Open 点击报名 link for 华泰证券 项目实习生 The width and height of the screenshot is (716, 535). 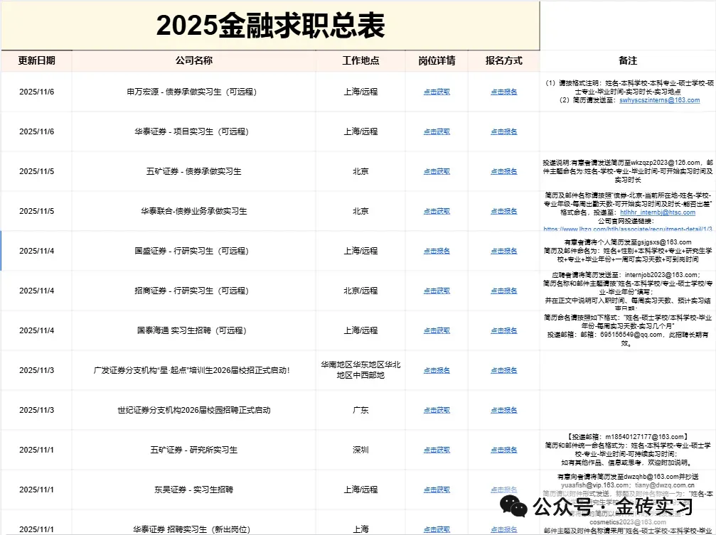click(x=503, y=131)
